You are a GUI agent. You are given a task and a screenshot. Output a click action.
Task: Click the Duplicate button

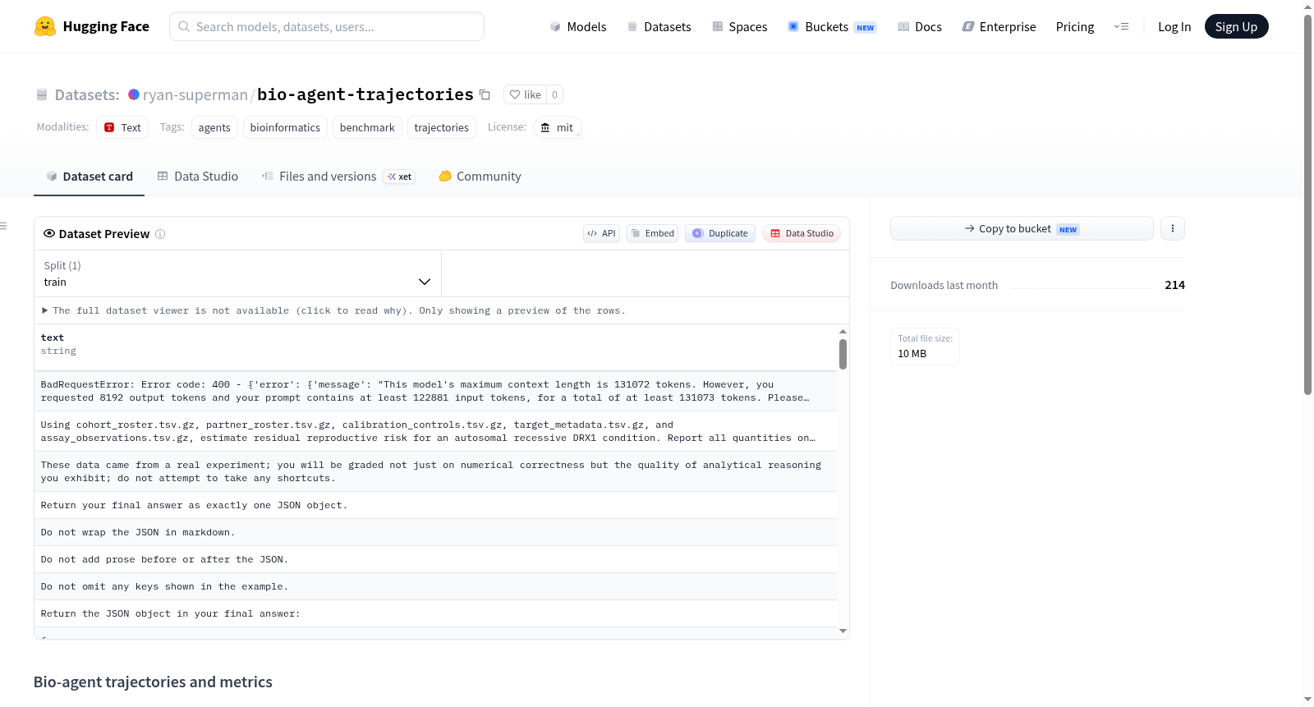[720, 233]
